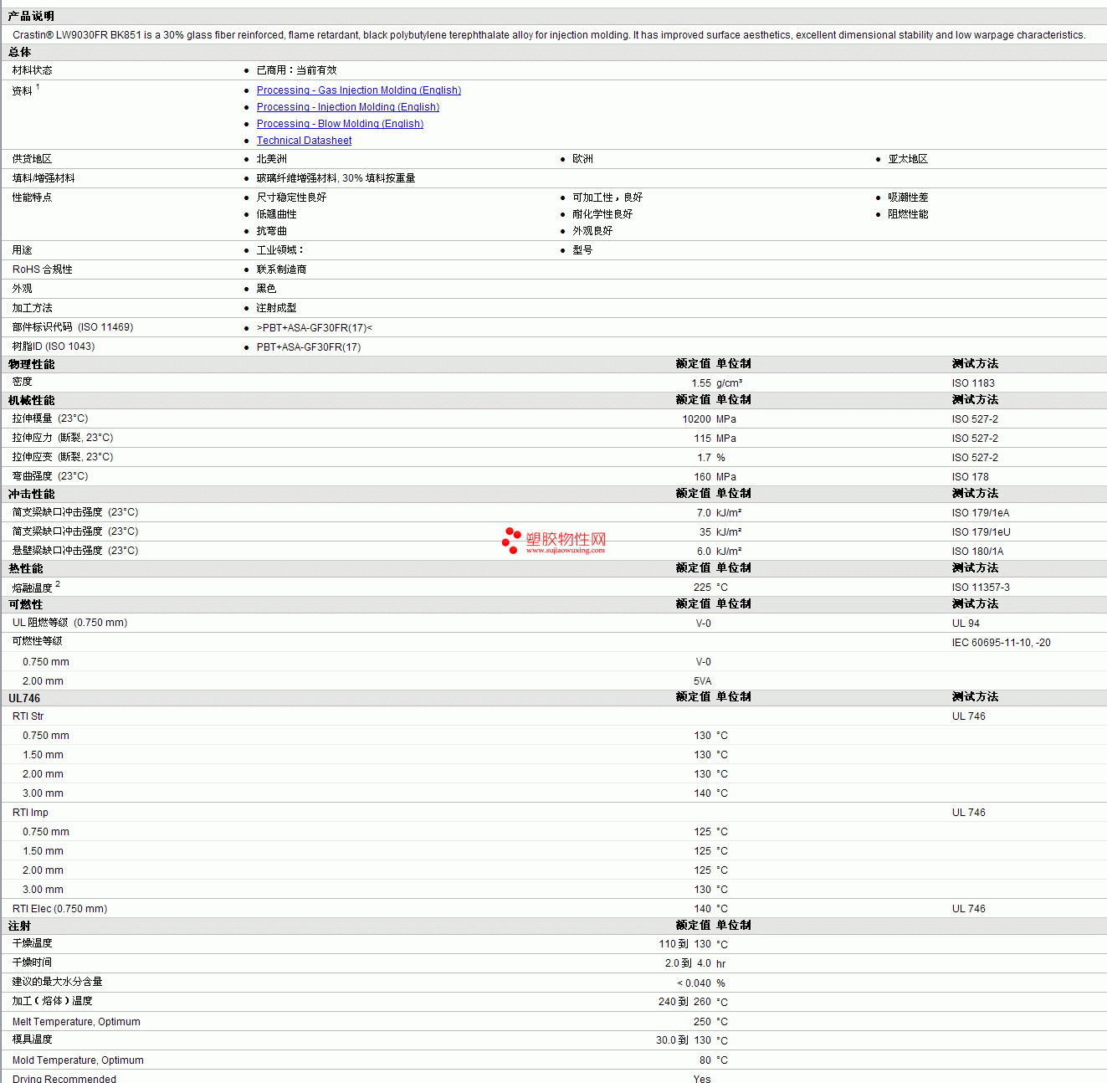Click the Crastin LW9030FR BK851 description paragraph
Screen dimensions: 1107x1083
549,35
